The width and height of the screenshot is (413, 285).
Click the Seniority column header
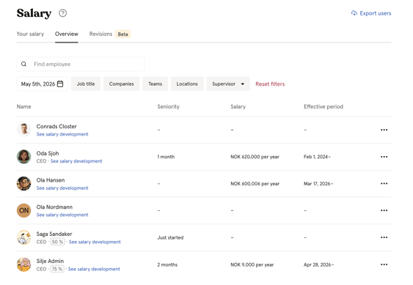click(168, 106)
